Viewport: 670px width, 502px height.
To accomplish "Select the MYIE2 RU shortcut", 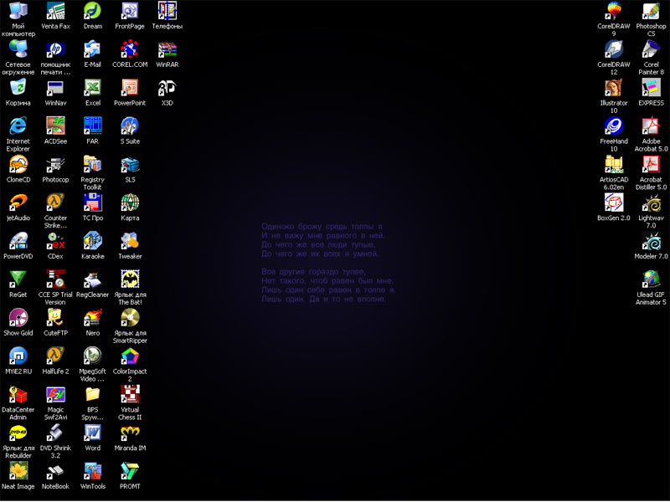I will pos(18,356).
